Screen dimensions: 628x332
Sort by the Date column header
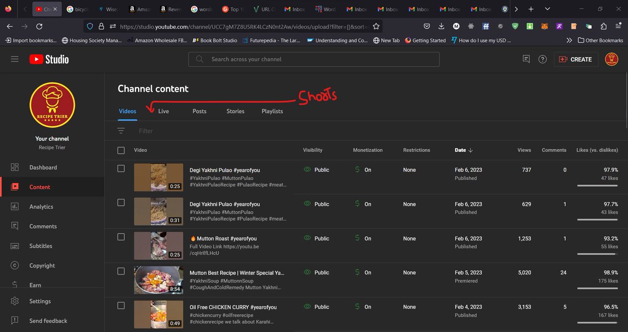(x=464, y=150)
